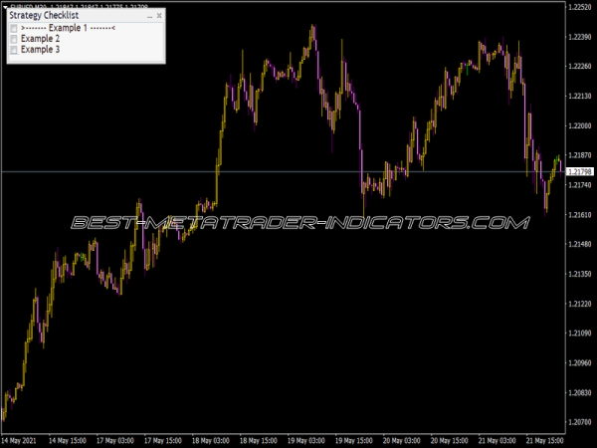This screenshot has height=448, width=597.
Task: Enable the Example 3 checkbox
Action: (14, 49)
